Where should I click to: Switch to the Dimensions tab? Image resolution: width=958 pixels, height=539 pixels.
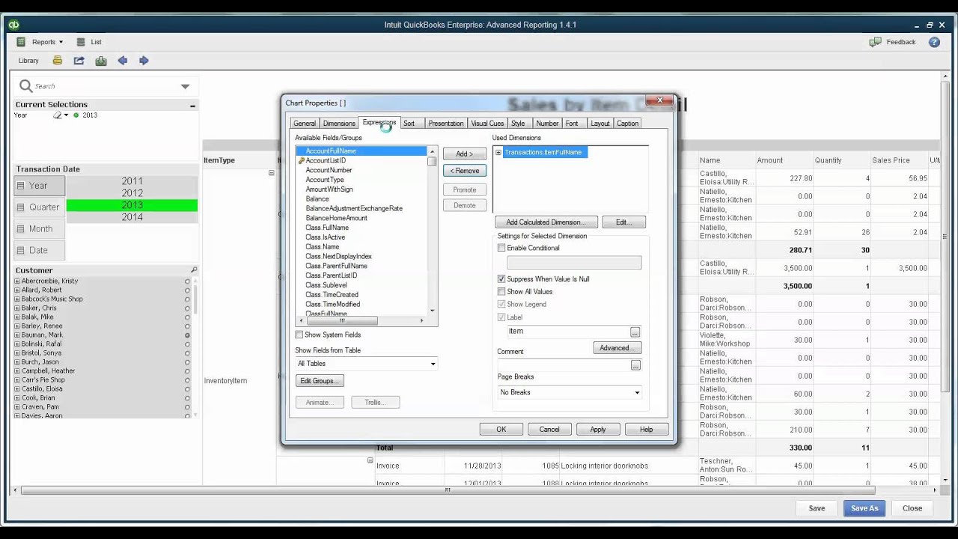[339, 124]
